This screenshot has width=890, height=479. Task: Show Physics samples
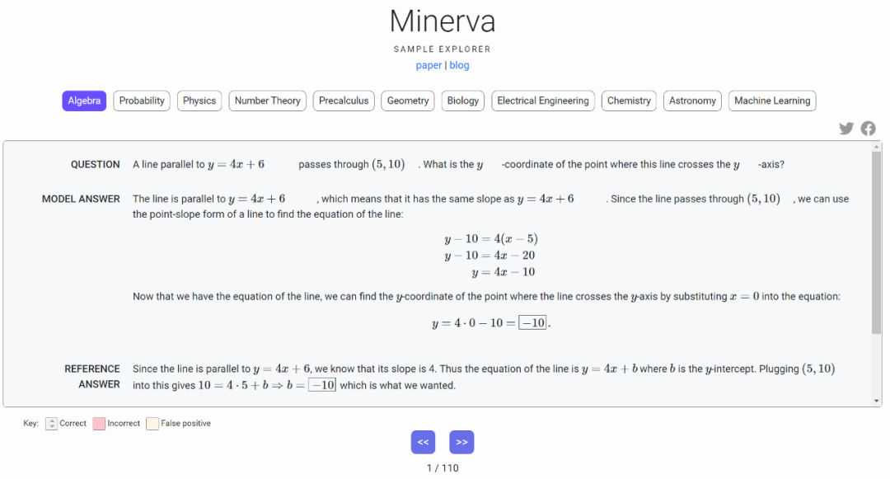click(x=199, y=101)
